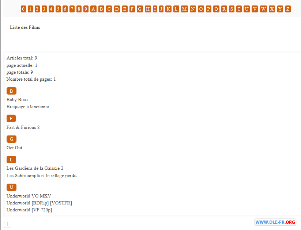This screenshot has height=230, width=301.
Task: Click the orange G section heading badge
Action: (11, 139)
